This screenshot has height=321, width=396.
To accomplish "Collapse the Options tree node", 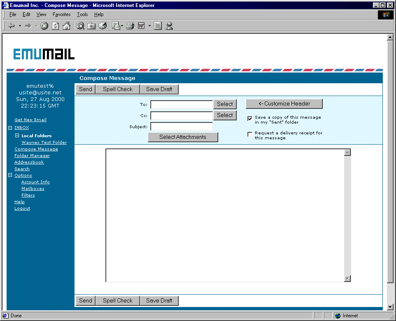I will pos(10,176).
